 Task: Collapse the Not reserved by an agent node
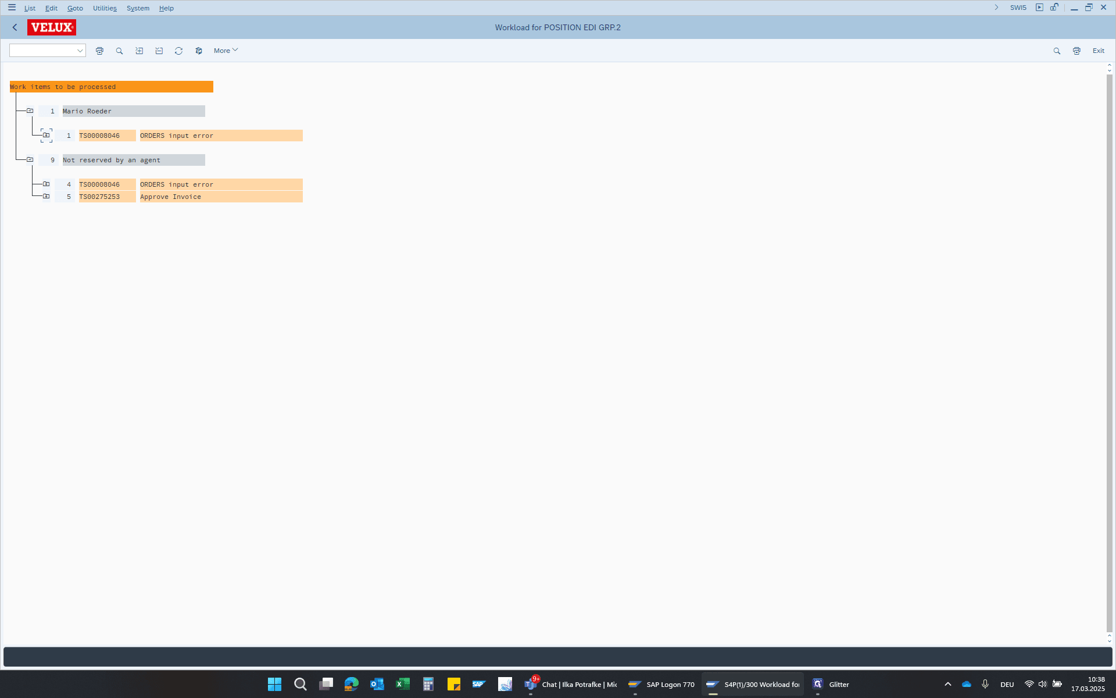coord(30,159)
